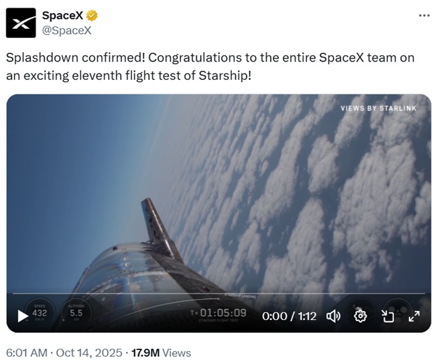Viewport: 439px width, 362px height.
Task: Open the @SpaceX handle link
Action: pos(66,30)
